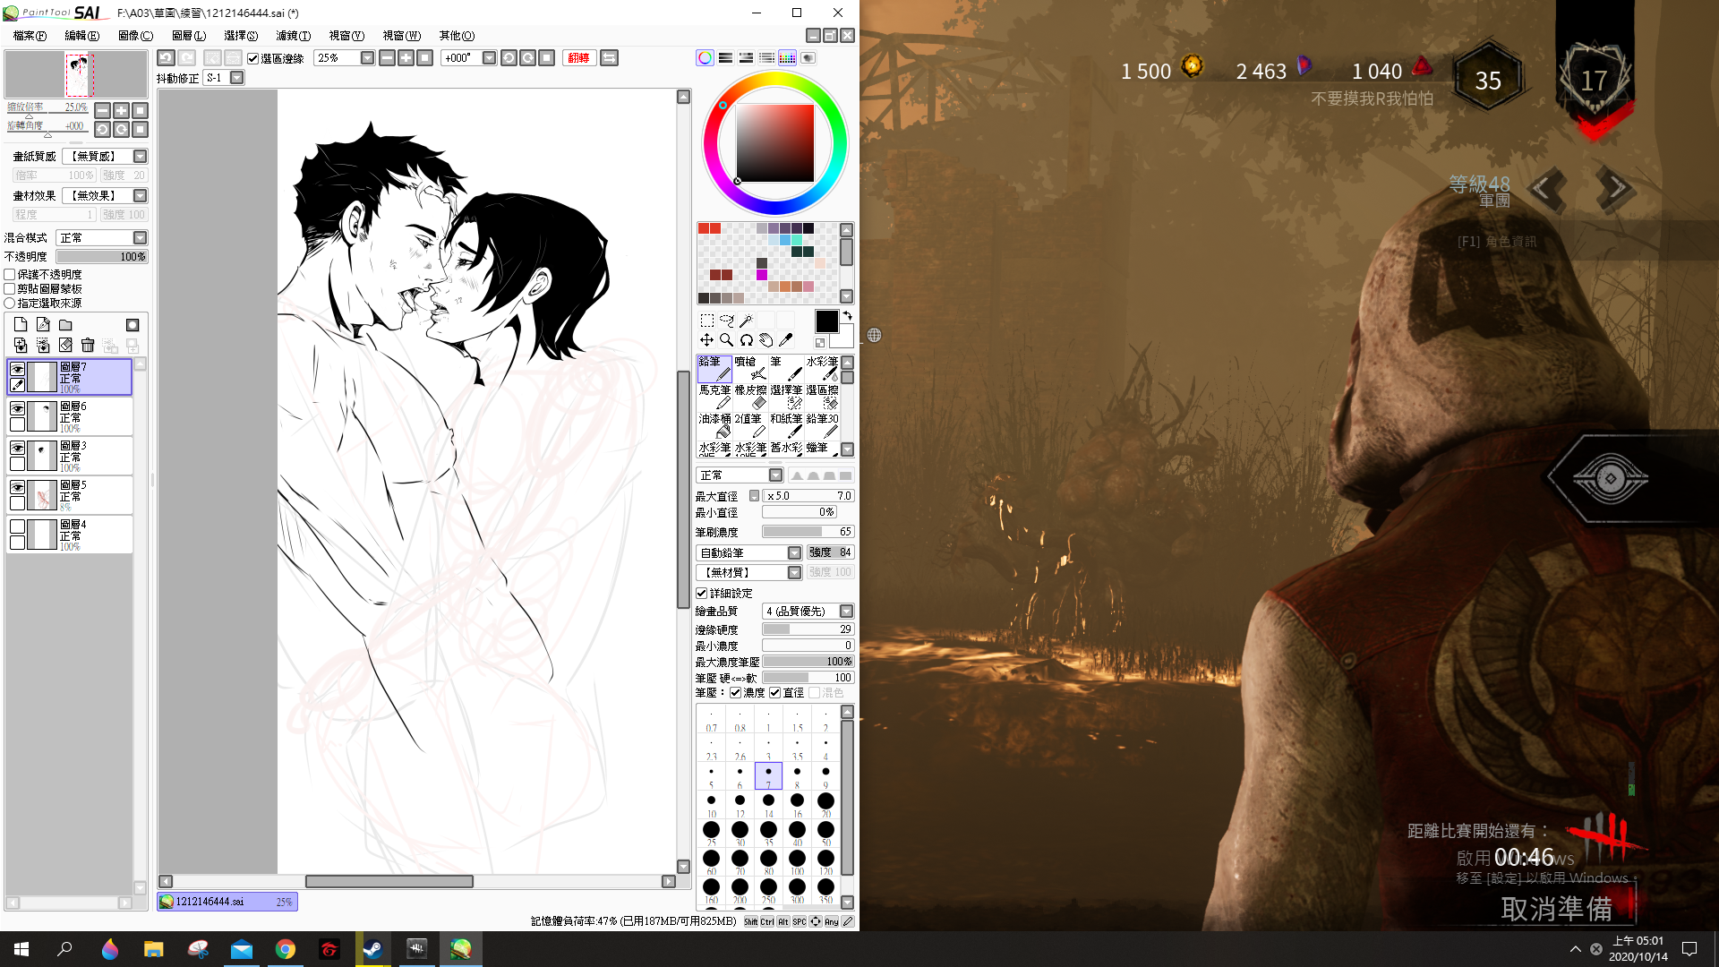This screenshot has width=1719, height=967.
Task: Open the 檔案 file menu
Action: coord(30,36)
